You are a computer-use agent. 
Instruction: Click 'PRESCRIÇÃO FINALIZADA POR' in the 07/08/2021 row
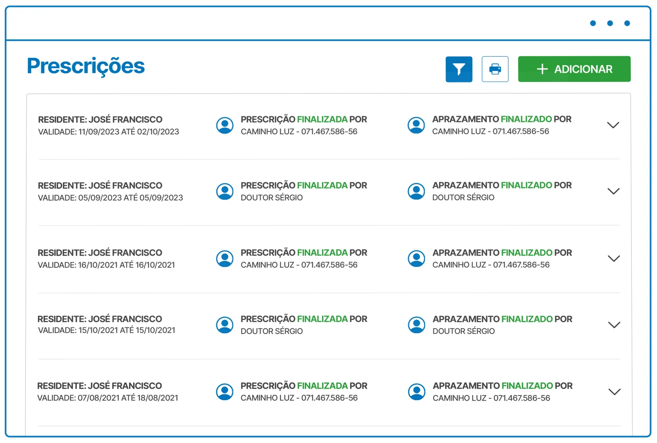pyautogui.click(x=304, y=386)
